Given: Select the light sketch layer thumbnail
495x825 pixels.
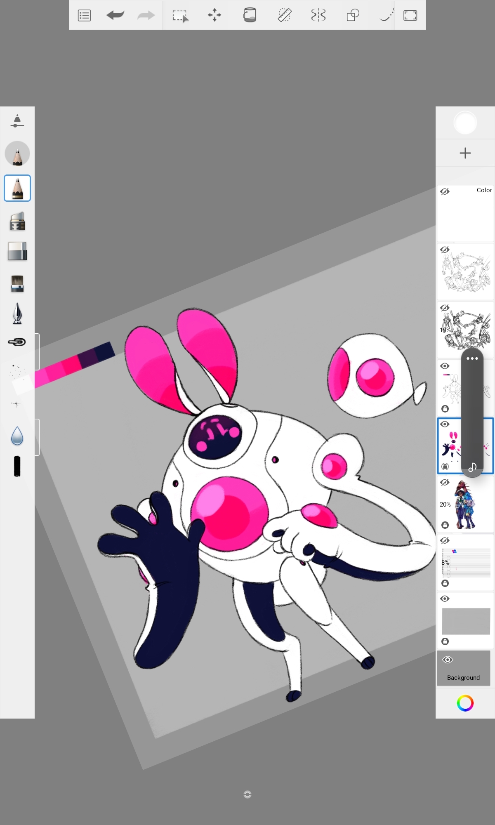Looking at the screenshot, I should click(x=465, y=272).
